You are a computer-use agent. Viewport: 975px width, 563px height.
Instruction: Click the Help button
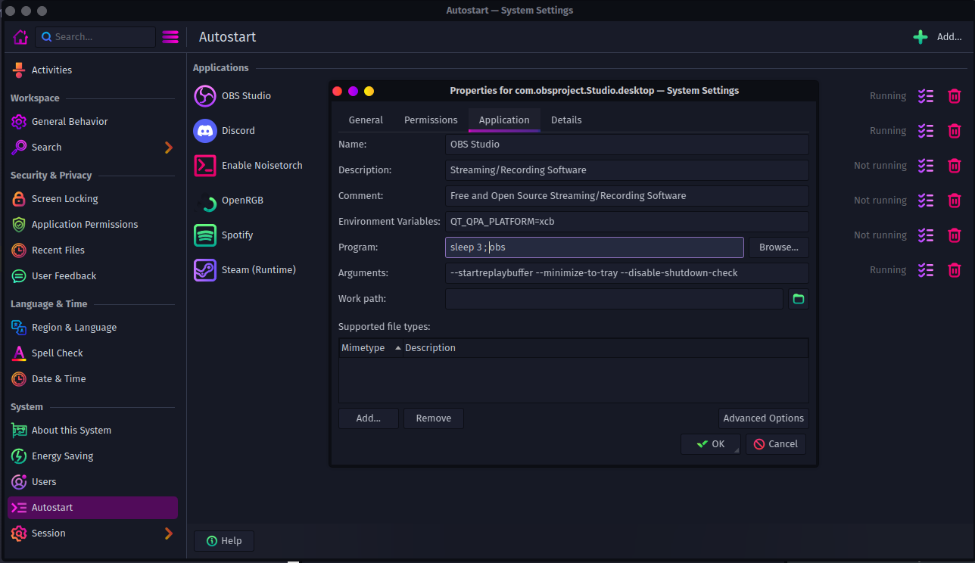tap(224, 541)
